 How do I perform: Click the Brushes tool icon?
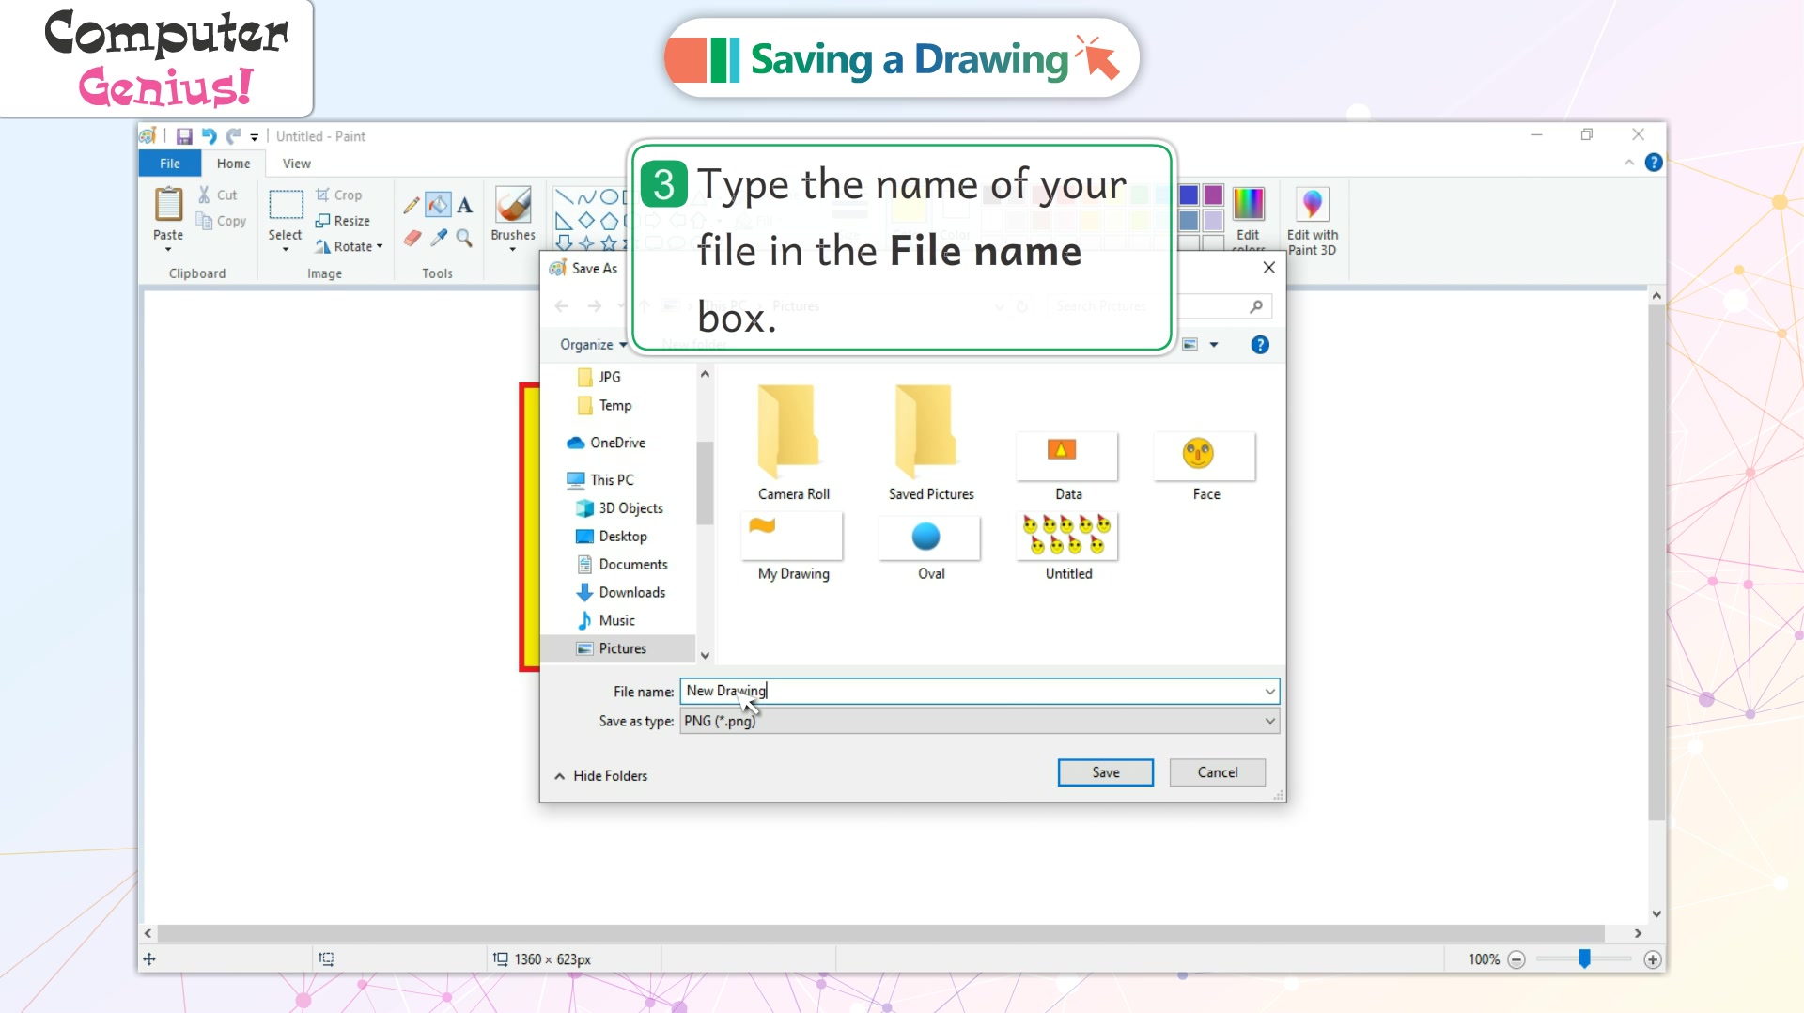point(513,205)
